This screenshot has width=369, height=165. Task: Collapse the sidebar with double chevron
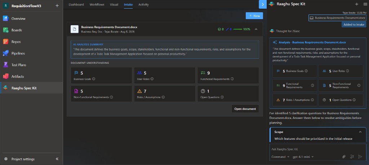coord(57,159)
